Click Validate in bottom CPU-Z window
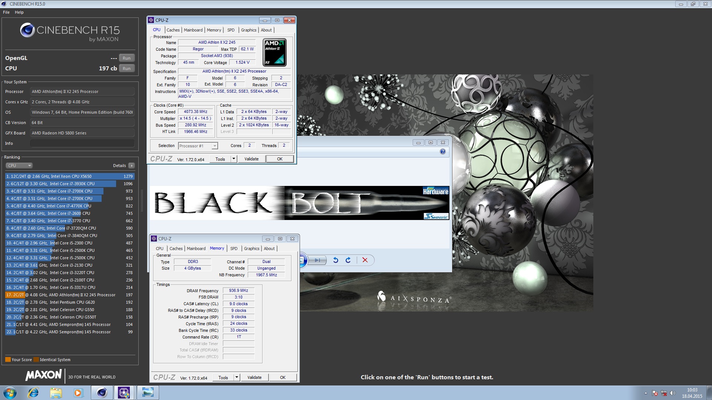Viewport: 712px width, 400px height. pos(254,378)
